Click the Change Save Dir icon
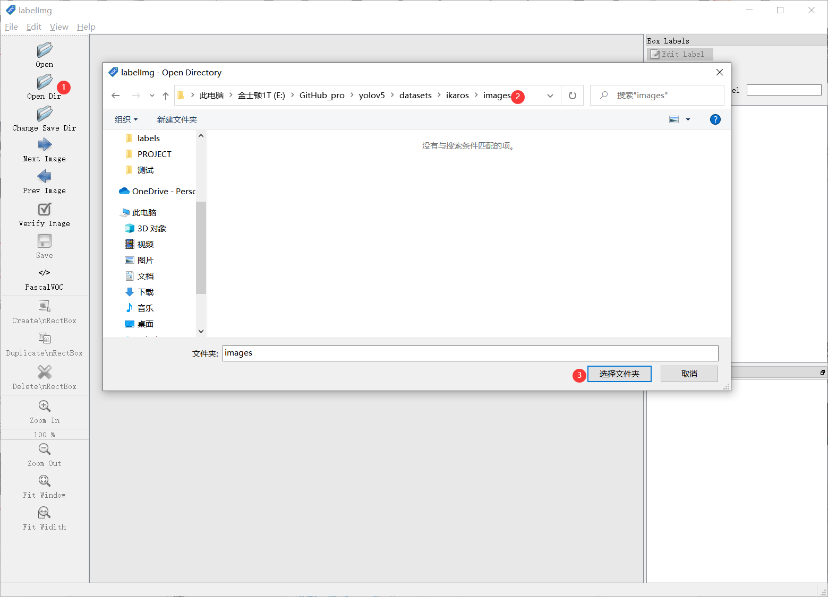 click(45, 114)
